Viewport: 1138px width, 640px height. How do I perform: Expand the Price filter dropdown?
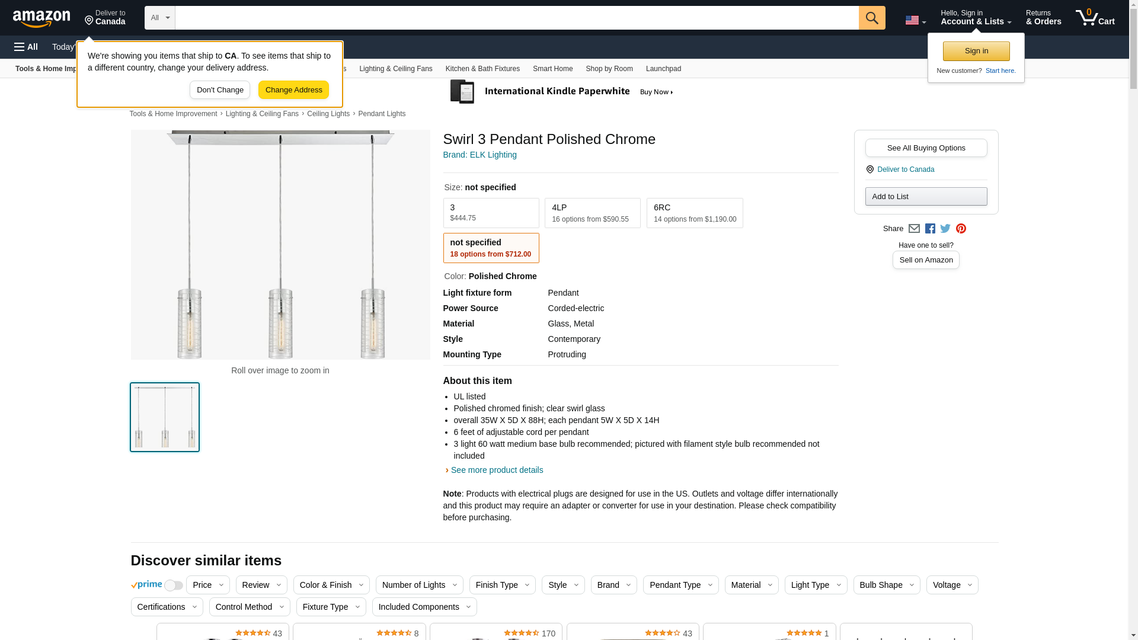pos(207,585)
